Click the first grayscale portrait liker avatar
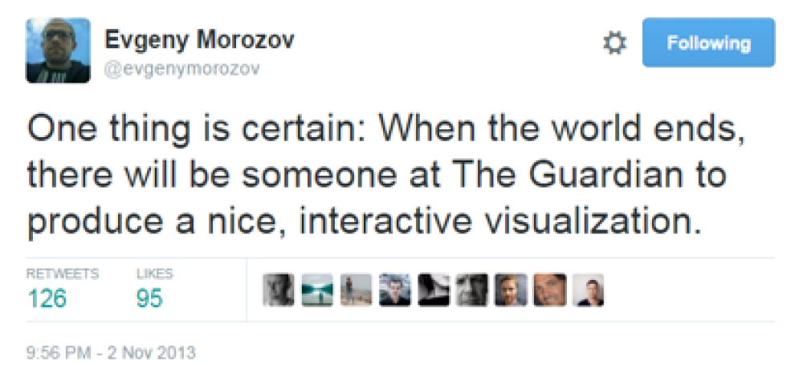The height and width of the screenshot is (365, 803). pyautogui.click(x=279, y=290)
